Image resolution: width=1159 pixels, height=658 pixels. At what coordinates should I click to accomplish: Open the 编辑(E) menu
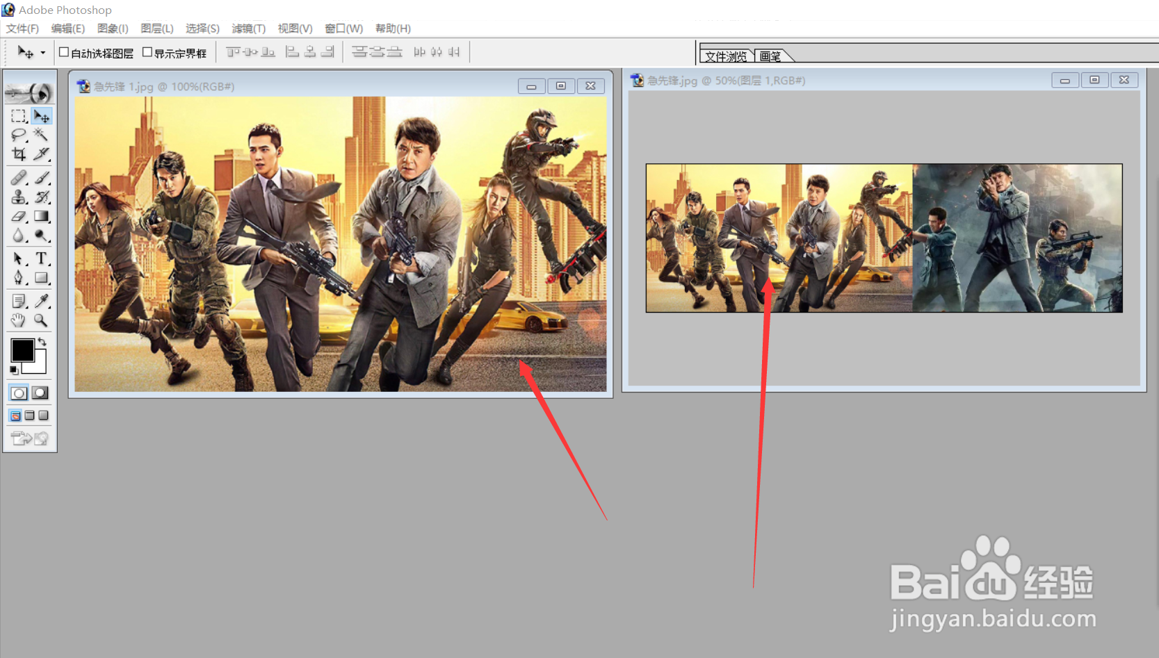click(x=68, y=28)
